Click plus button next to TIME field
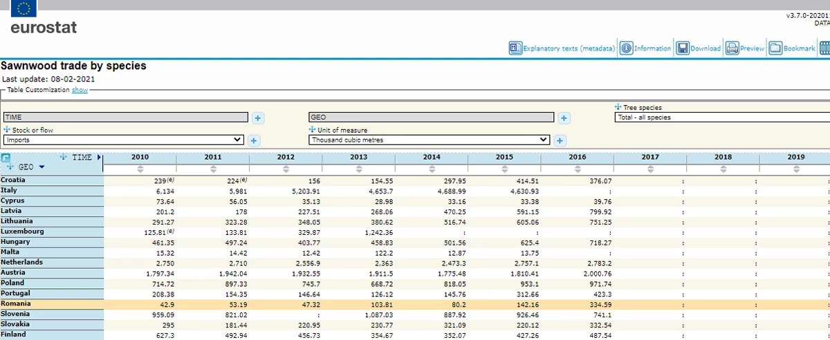 (258, 118)
